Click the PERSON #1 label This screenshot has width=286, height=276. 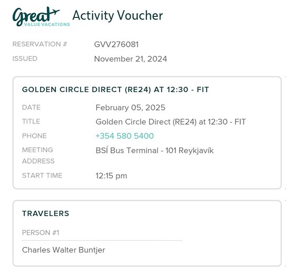[x=41, y=233]
